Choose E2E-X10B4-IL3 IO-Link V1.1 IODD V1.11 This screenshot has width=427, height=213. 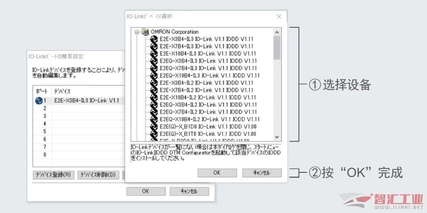pos(208,54)
